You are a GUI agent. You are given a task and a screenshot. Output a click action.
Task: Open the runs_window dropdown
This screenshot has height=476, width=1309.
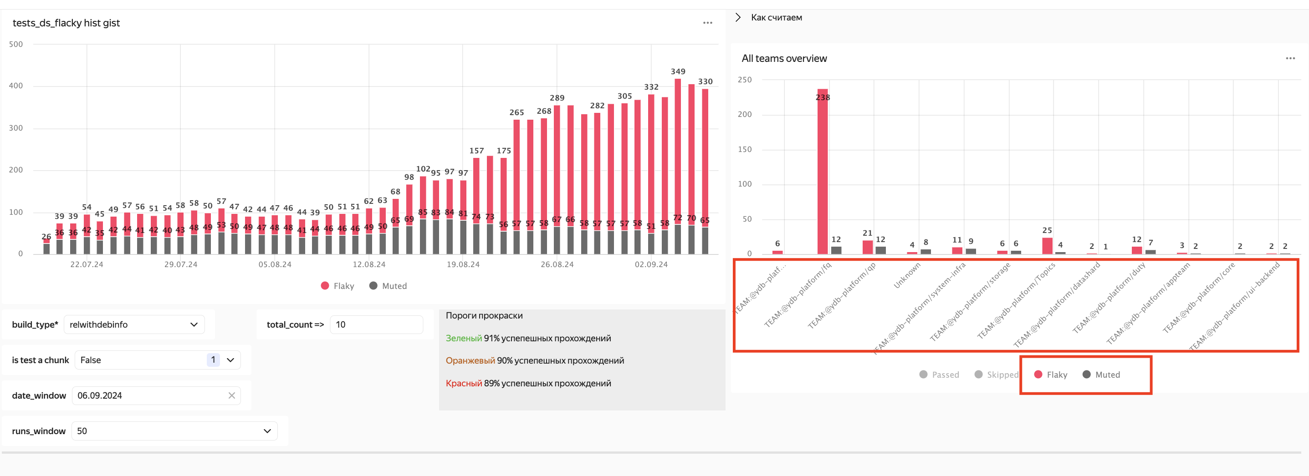click(x=174, y=431)
